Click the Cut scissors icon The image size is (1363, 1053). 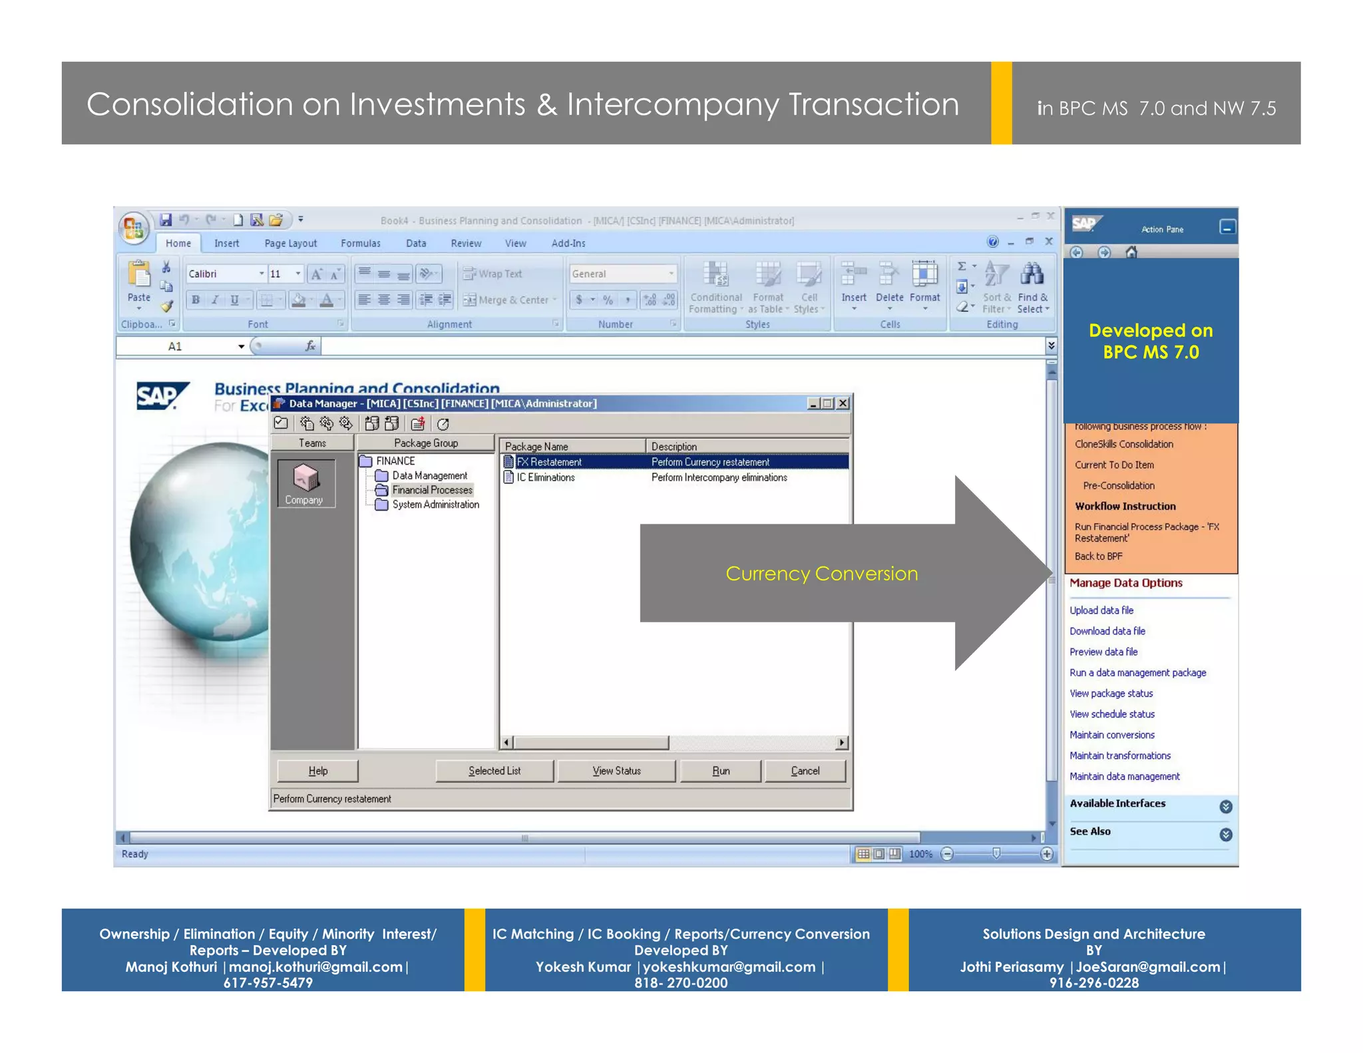[166, 267]
